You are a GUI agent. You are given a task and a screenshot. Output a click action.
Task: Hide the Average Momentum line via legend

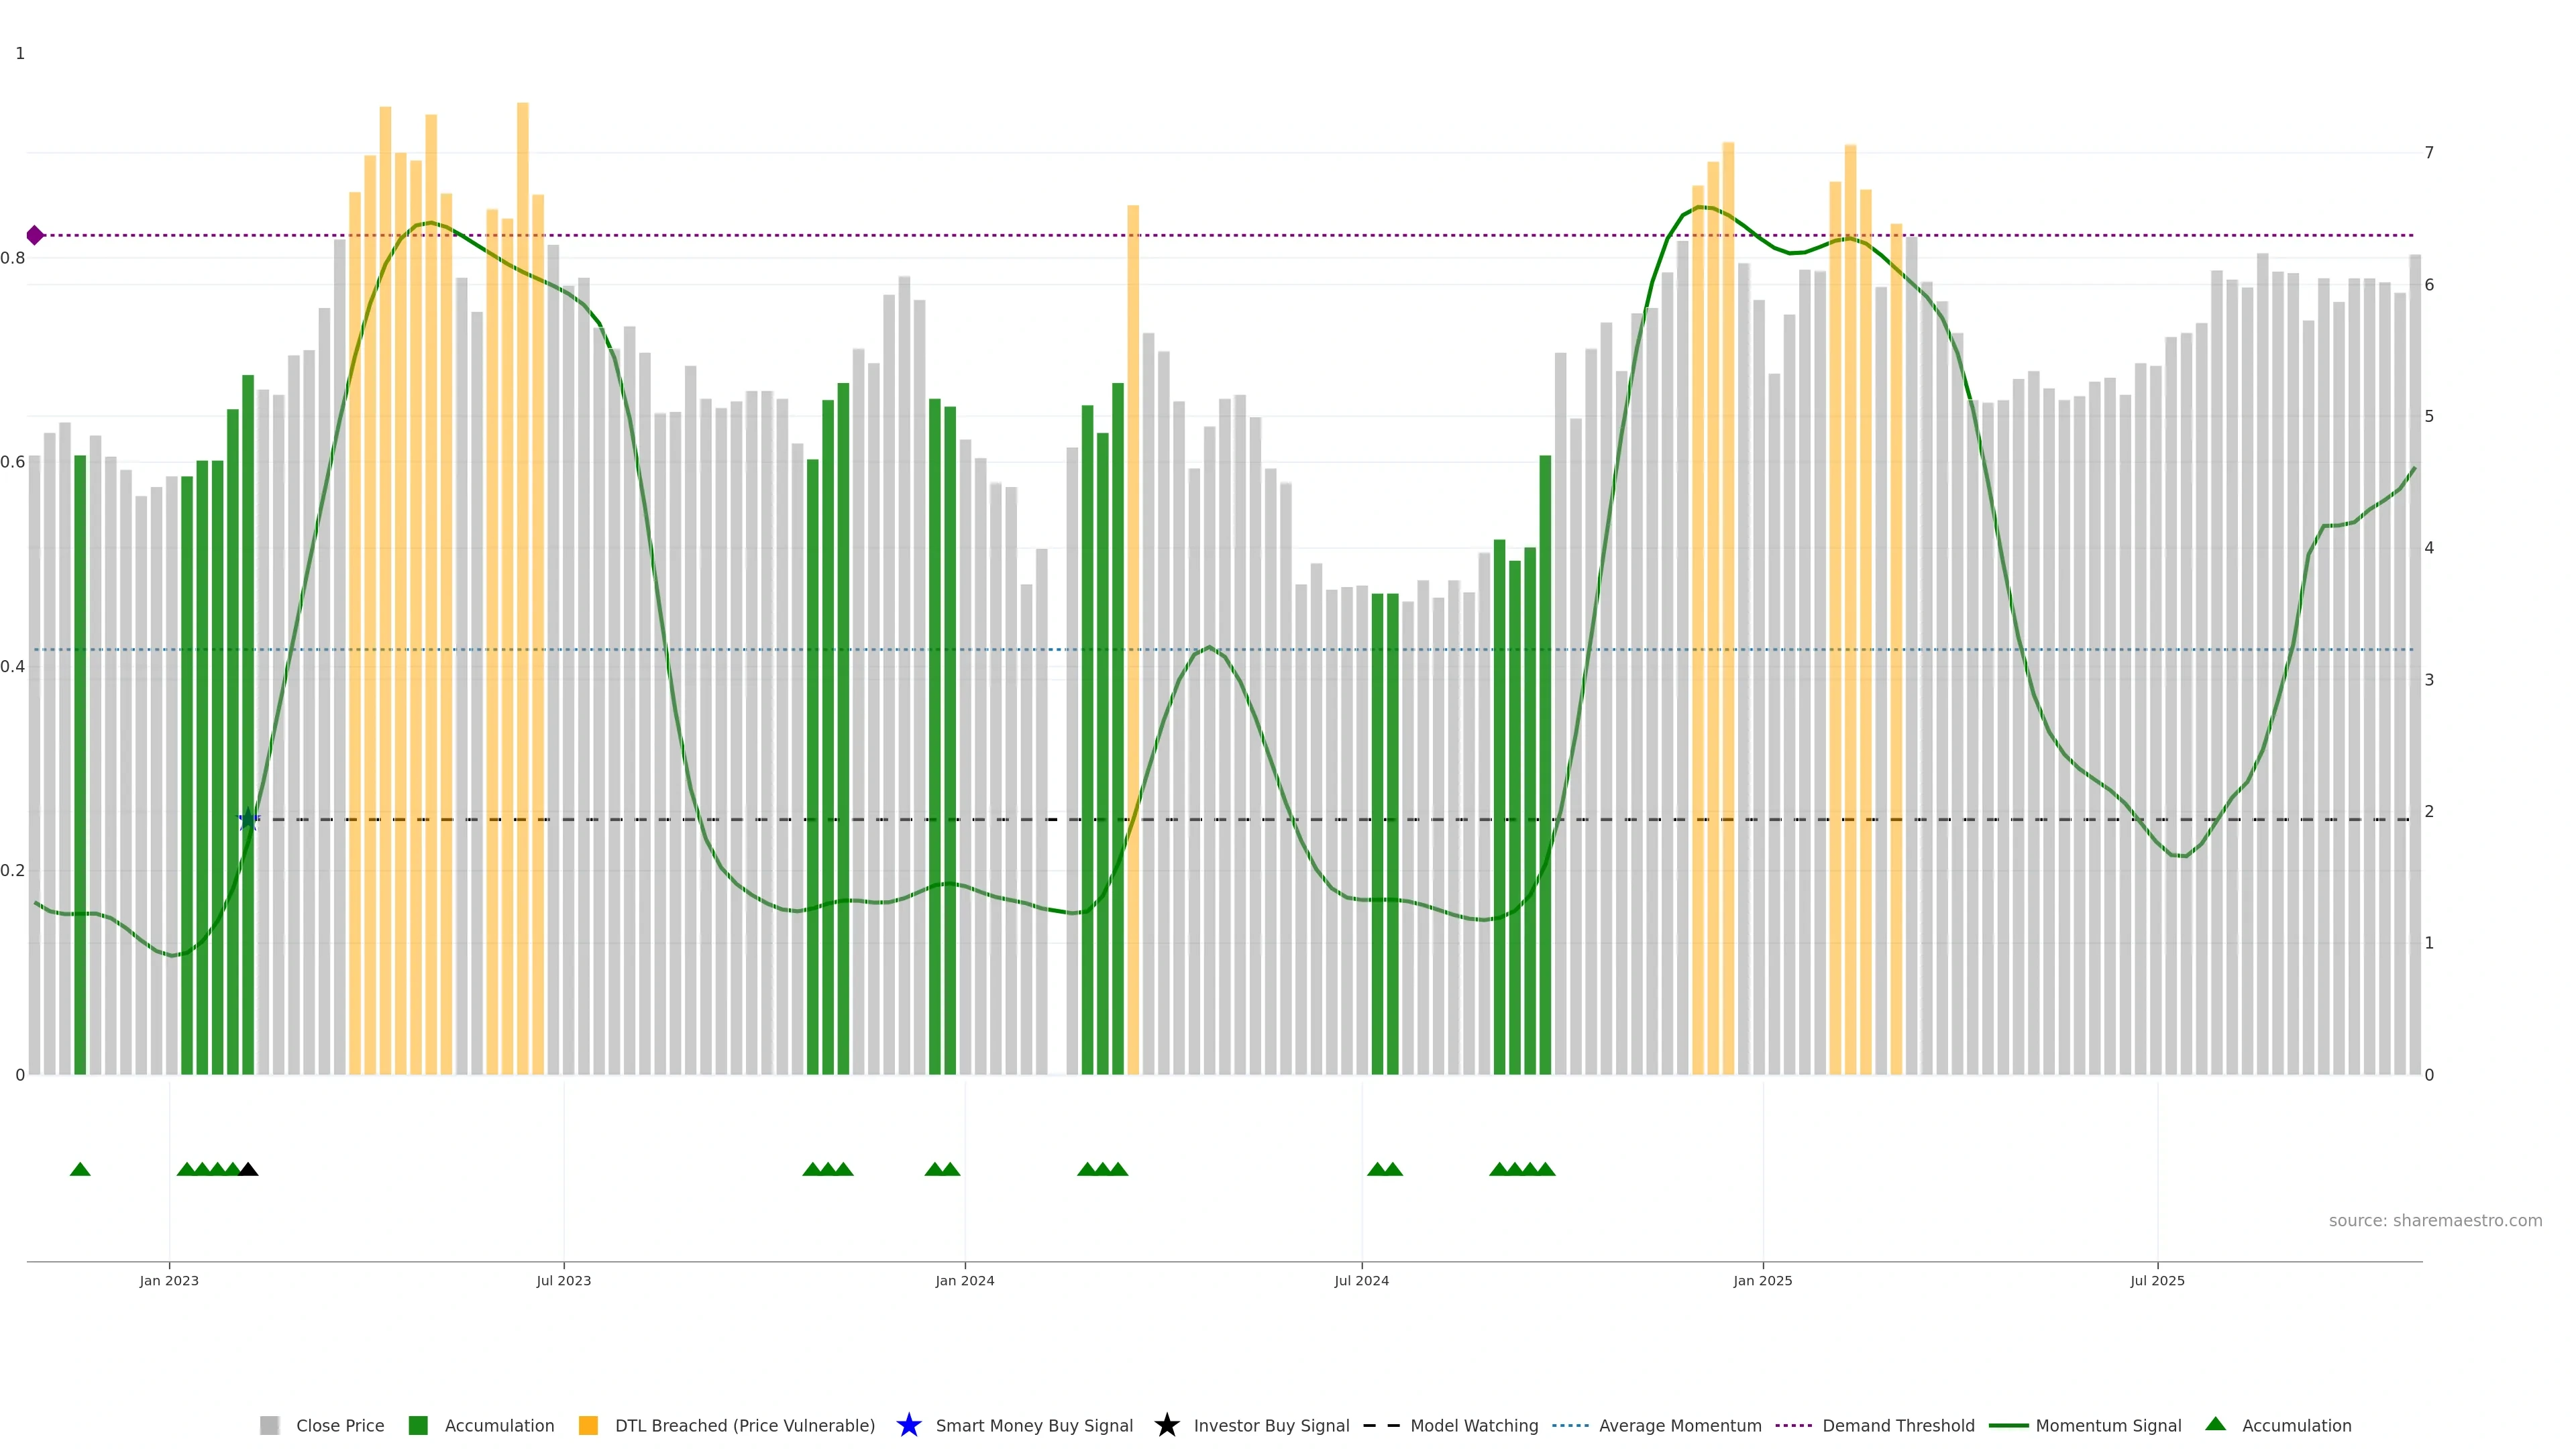[1679, 1425]
